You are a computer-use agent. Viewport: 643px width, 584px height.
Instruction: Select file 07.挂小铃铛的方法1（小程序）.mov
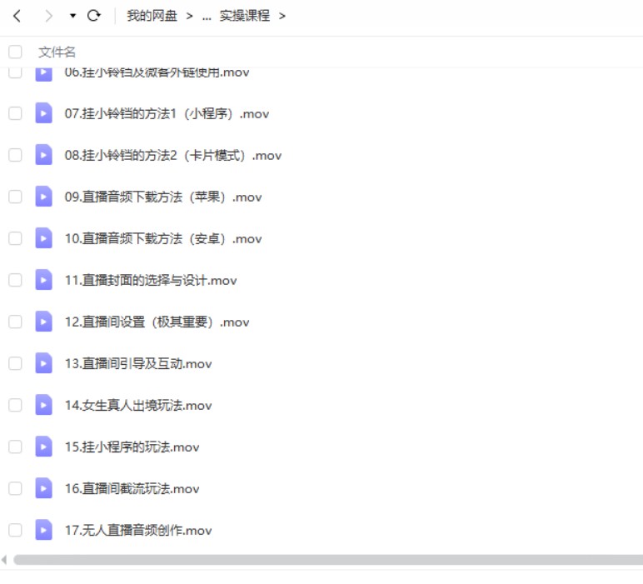click(x=167, y=113)
